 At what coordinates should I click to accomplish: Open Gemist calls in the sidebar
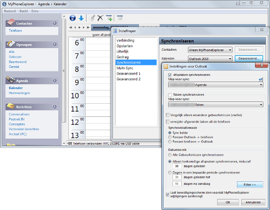tap(14, 67)
